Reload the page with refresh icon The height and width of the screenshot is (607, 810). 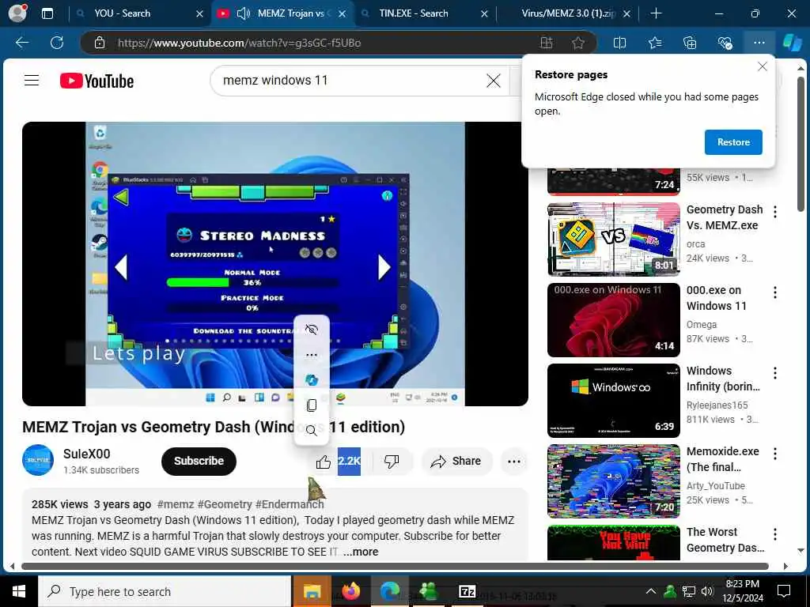[x=57, y=43]
